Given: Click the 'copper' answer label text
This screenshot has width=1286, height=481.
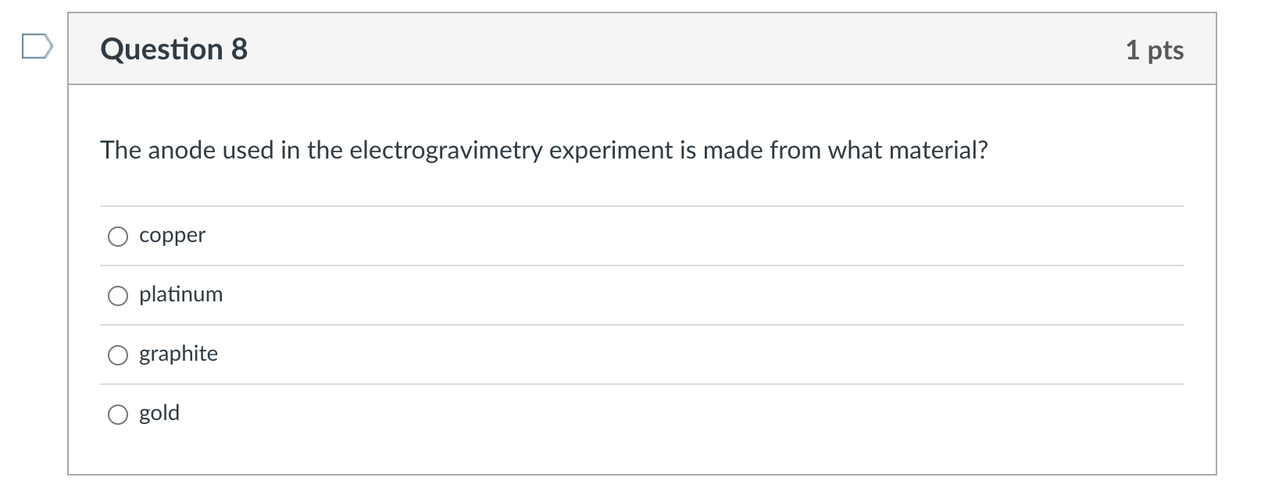Looking at the screenshot, I should click(x=172, y=235).
